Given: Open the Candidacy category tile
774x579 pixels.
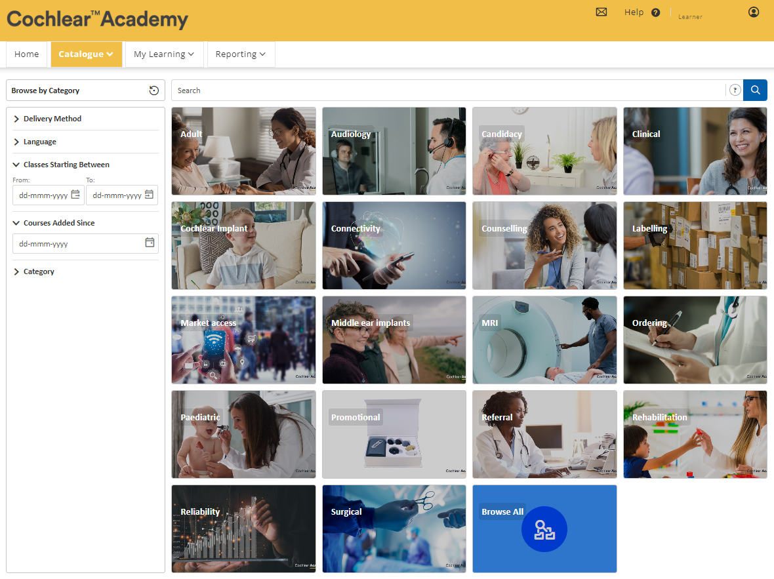Looking at the screenshot, I should coord(544,151).
